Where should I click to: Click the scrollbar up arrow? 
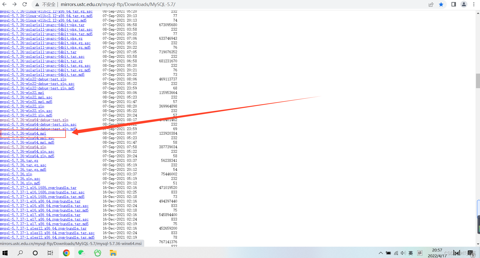point(478,13)
